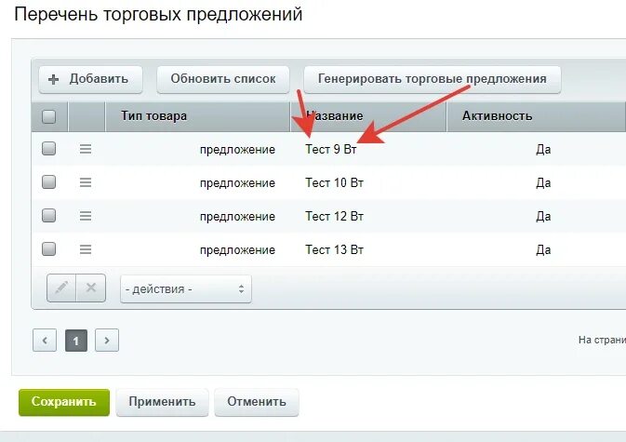Click the green Сохранить button

[64, 402]
